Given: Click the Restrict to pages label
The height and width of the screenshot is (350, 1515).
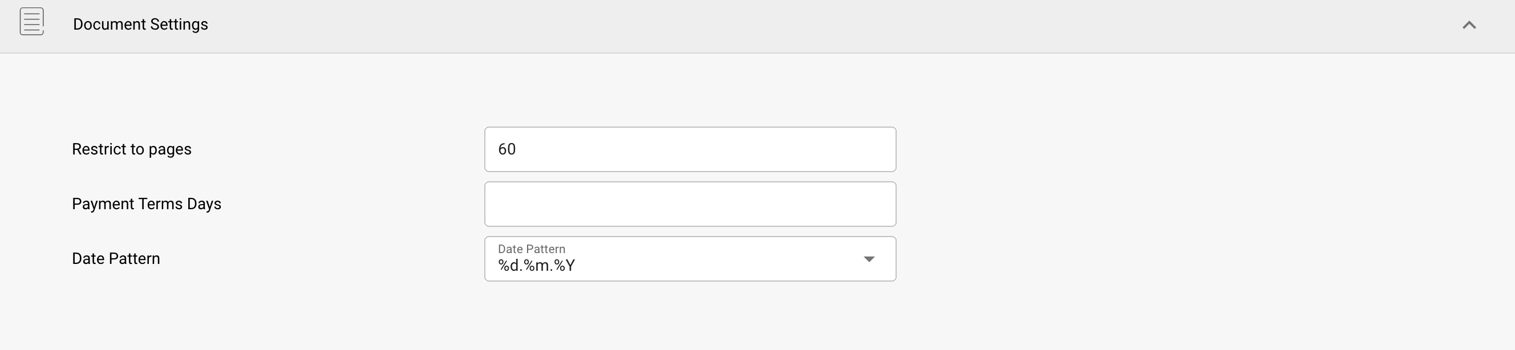Looking at the screenshot, I should 131,149.
